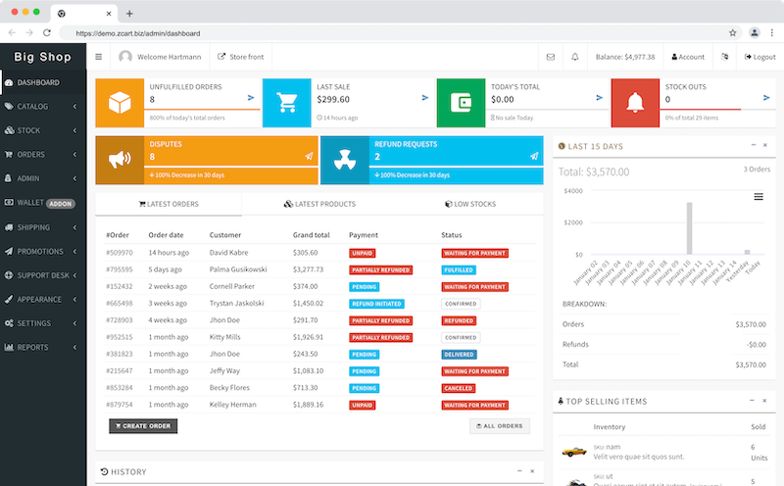The image size is (784, 486).
Task: Open order #879754
Action: [120, 405]
